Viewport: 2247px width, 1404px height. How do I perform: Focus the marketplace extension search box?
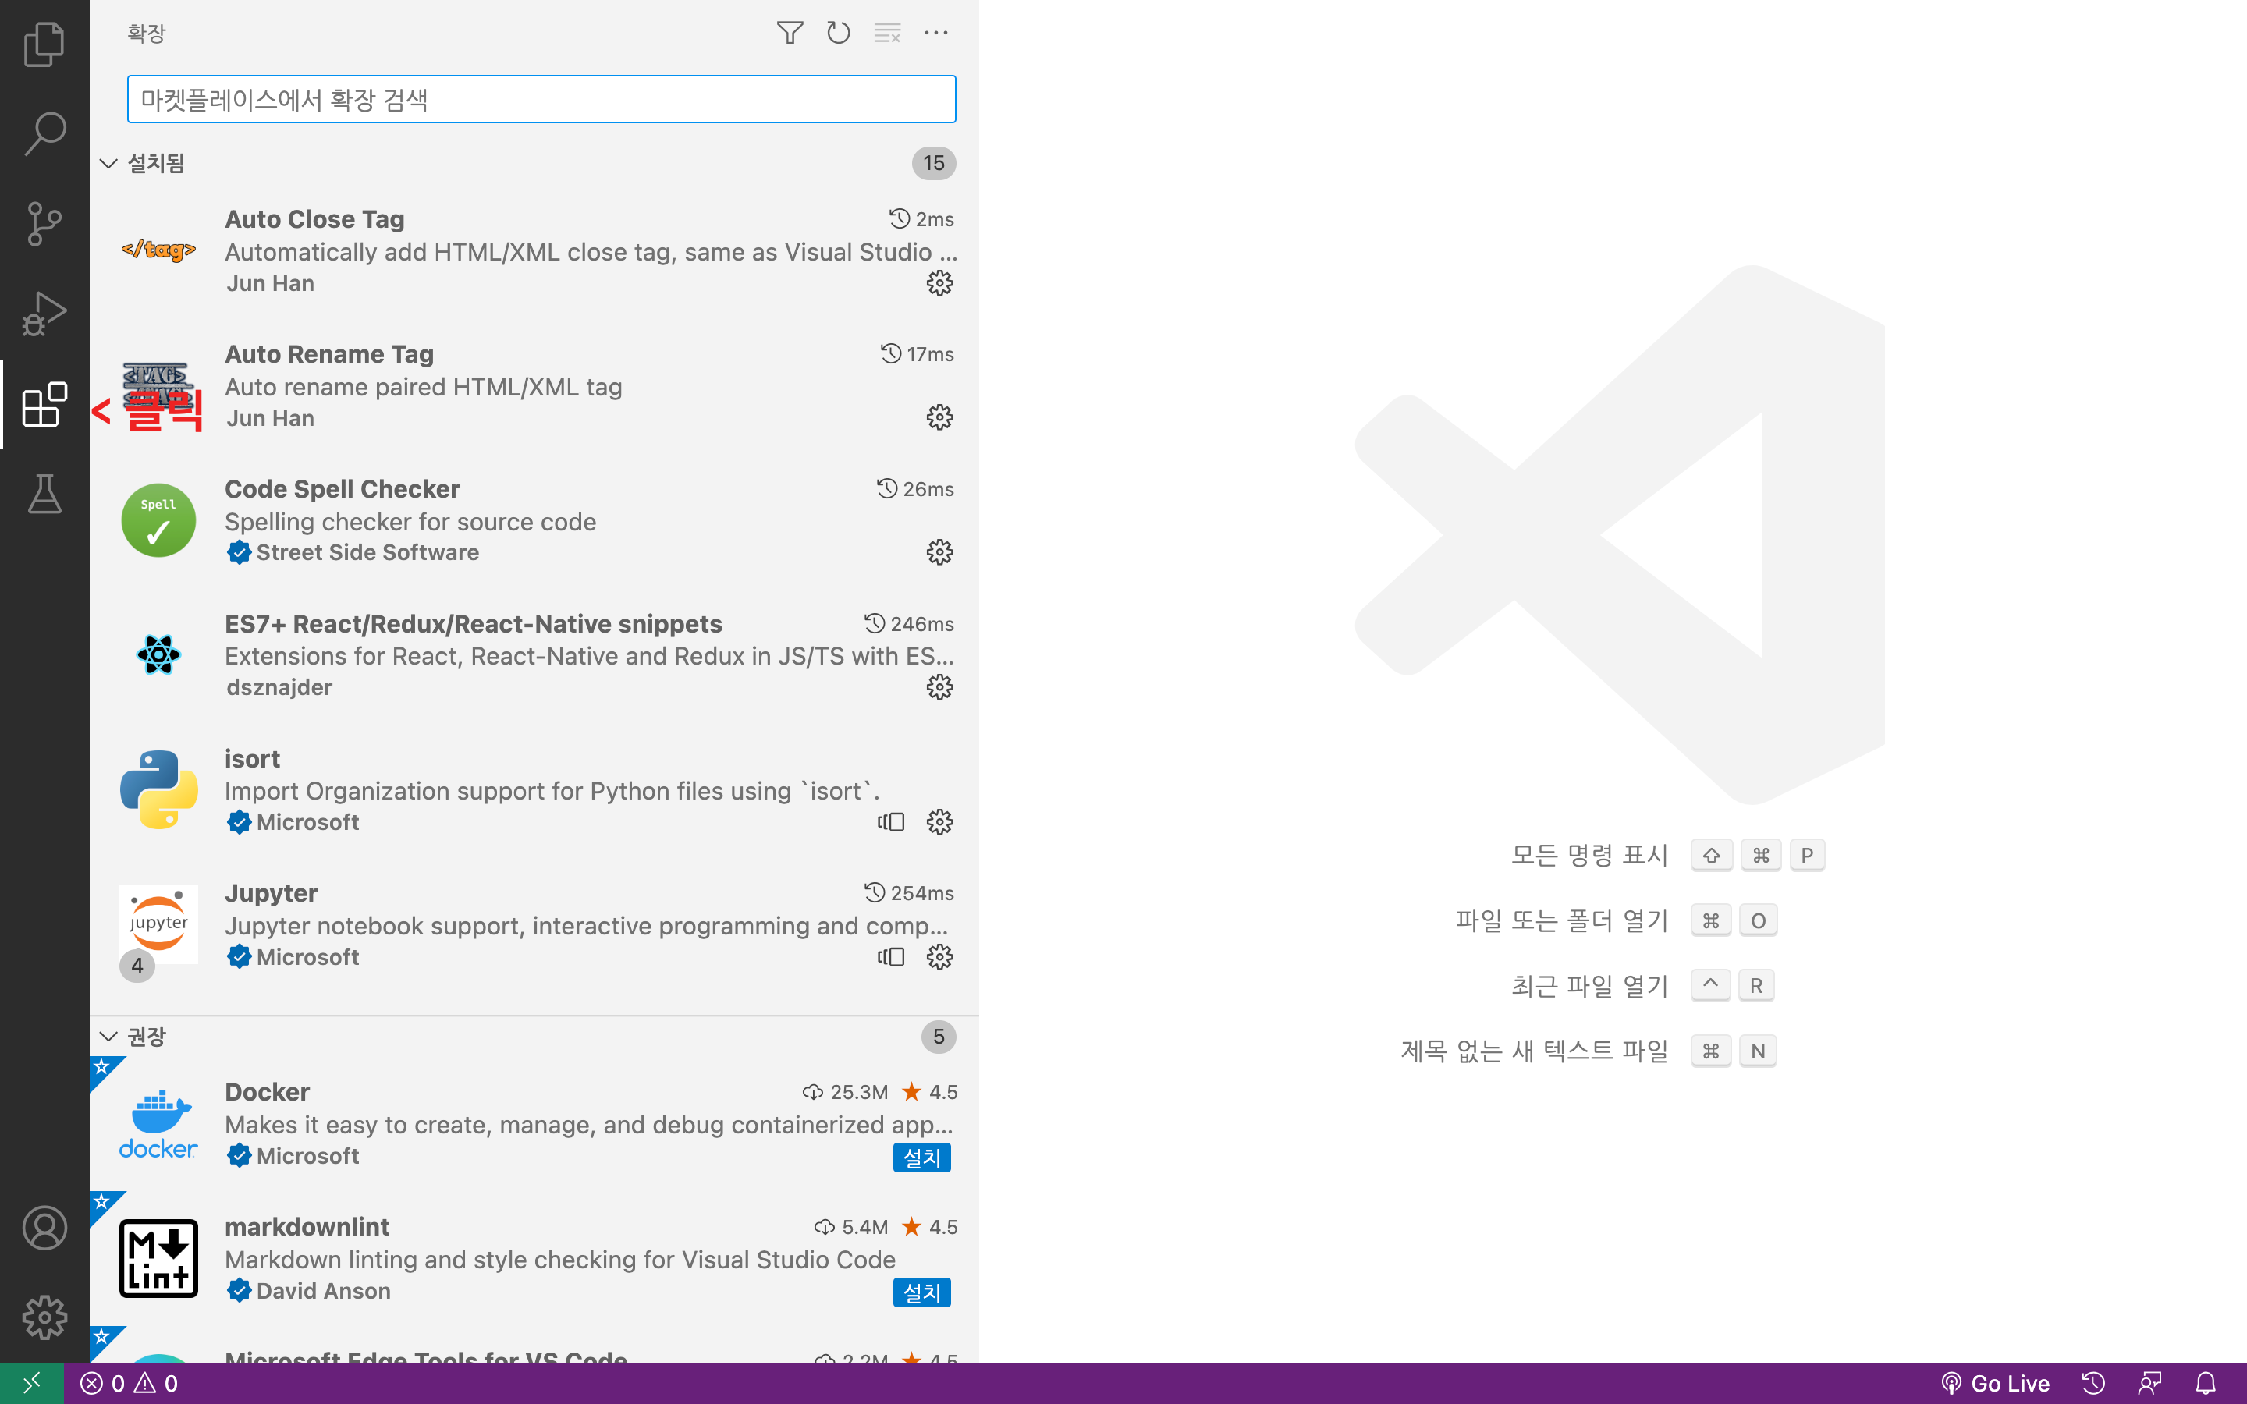(541, 99)
